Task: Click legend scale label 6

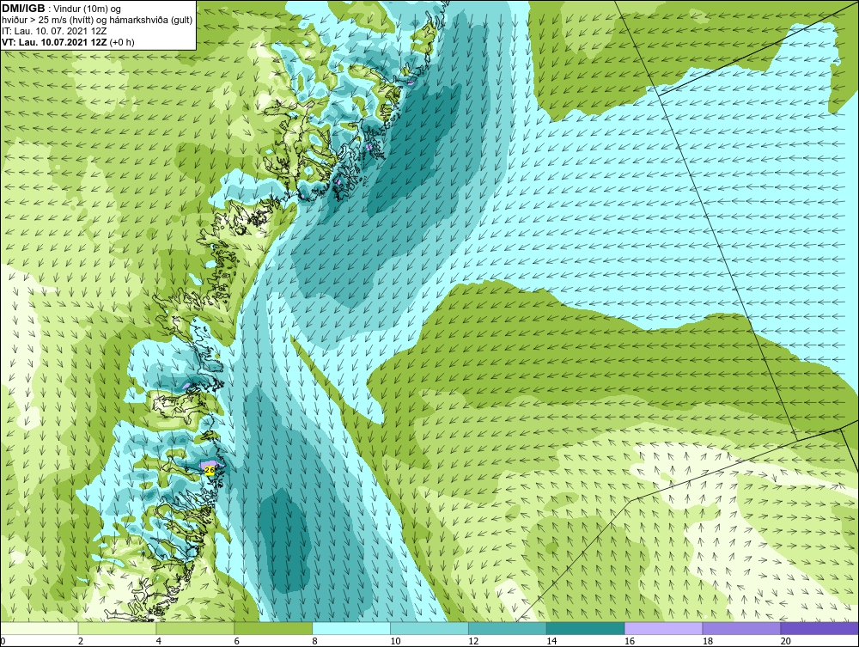Action: click(237, 641)
